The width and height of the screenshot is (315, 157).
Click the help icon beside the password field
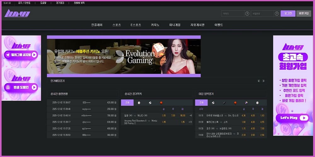click(x=277, y=14)
